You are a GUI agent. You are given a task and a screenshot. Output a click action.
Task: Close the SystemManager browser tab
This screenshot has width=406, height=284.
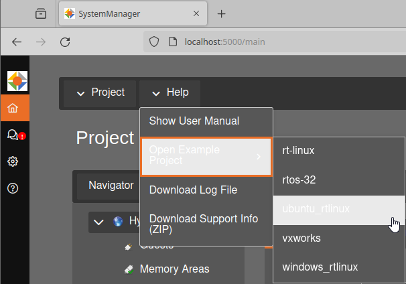pos(196,13)
